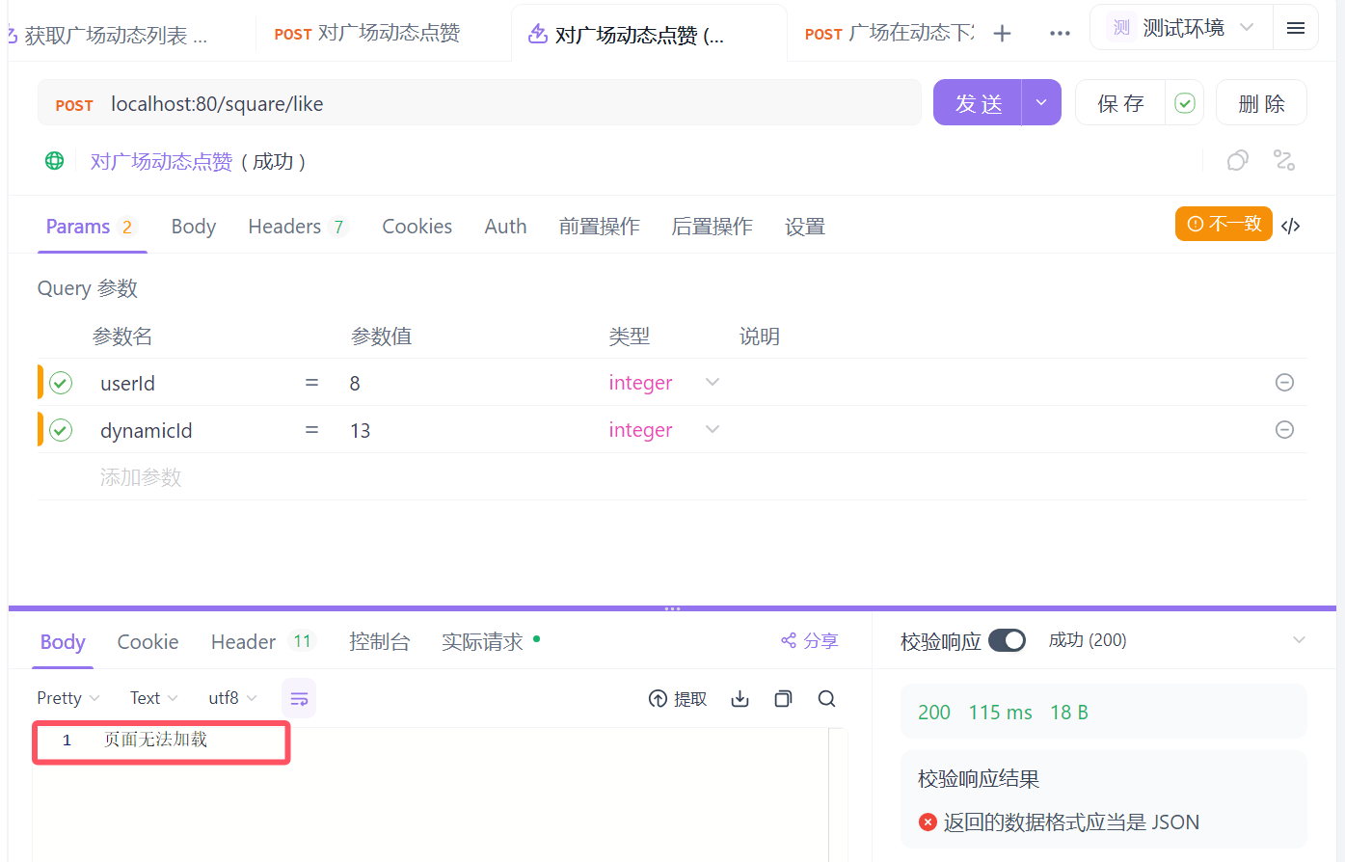Image resolution: width=1345 pixels, height=862 pixels.
Task: Click the 提取 extract response icon
Action: pyautogui.click(x=678, y=698)
